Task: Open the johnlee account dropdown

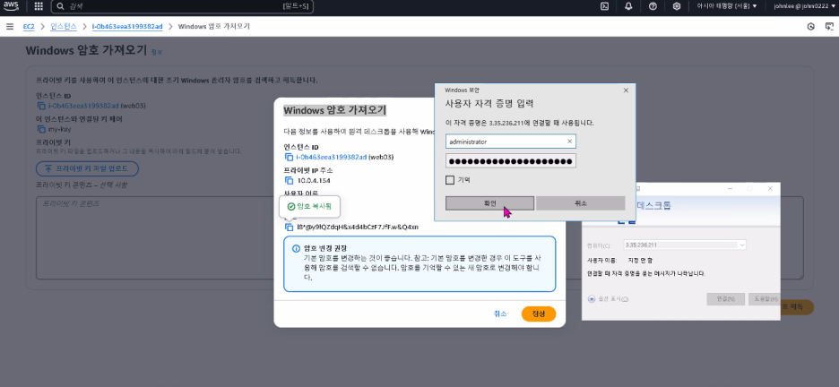Action: pos(805,6)
